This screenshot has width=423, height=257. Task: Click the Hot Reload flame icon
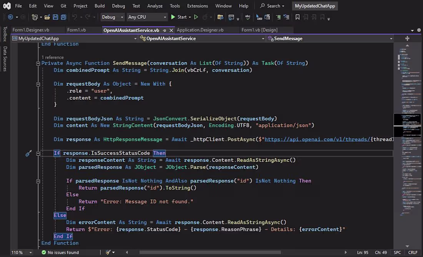205,17
